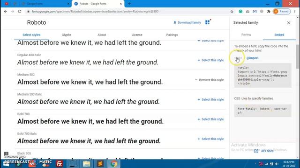The height and width of the screenshot is (168, 300).
Task: Click the taskbar network signal icon
Action: (266, 164)
